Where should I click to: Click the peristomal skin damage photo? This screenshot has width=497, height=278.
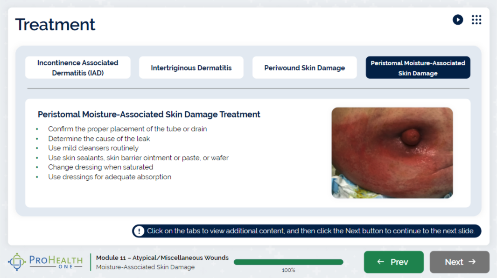(x=392, y=153)
